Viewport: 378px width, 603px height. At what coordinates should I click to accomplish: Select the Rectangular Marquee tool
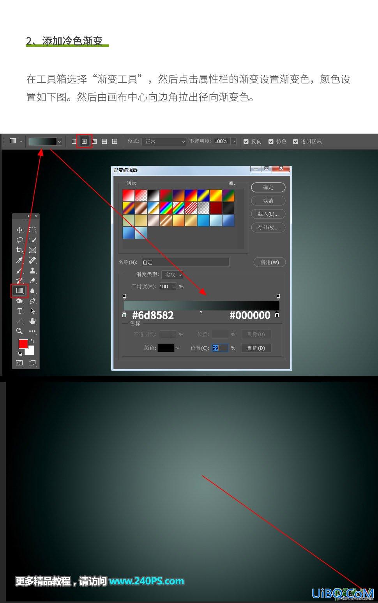[32, 230]
